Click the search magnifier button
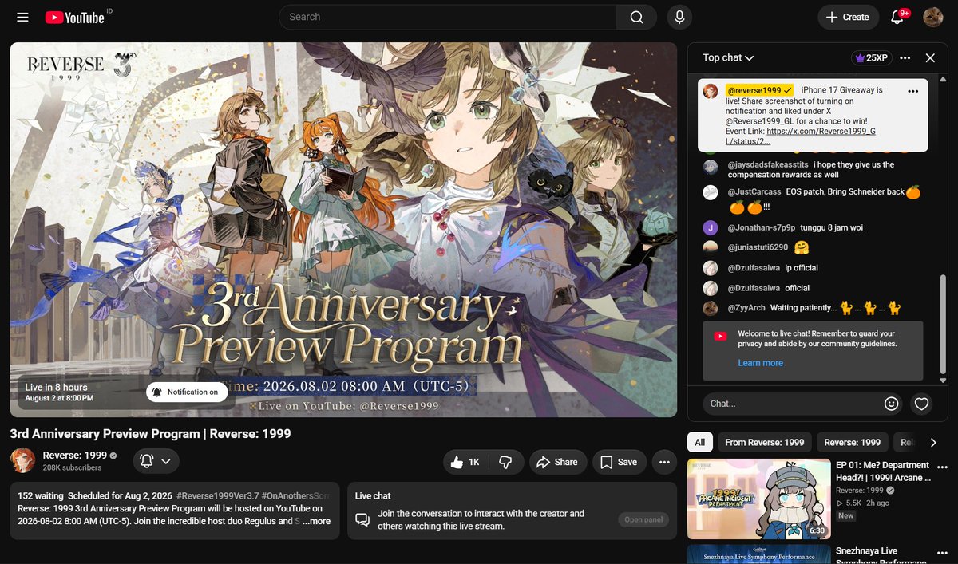This screenshot has width=958, height=564. coord(636,17)
